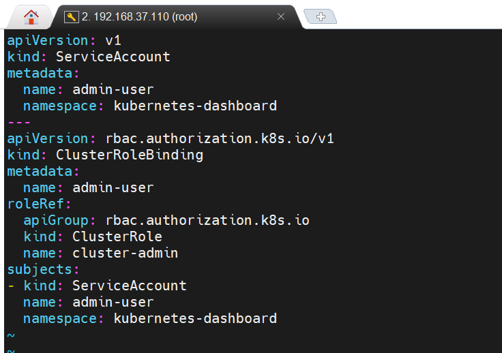
Task: Open a new tab with plus icon
Action: 321,16
